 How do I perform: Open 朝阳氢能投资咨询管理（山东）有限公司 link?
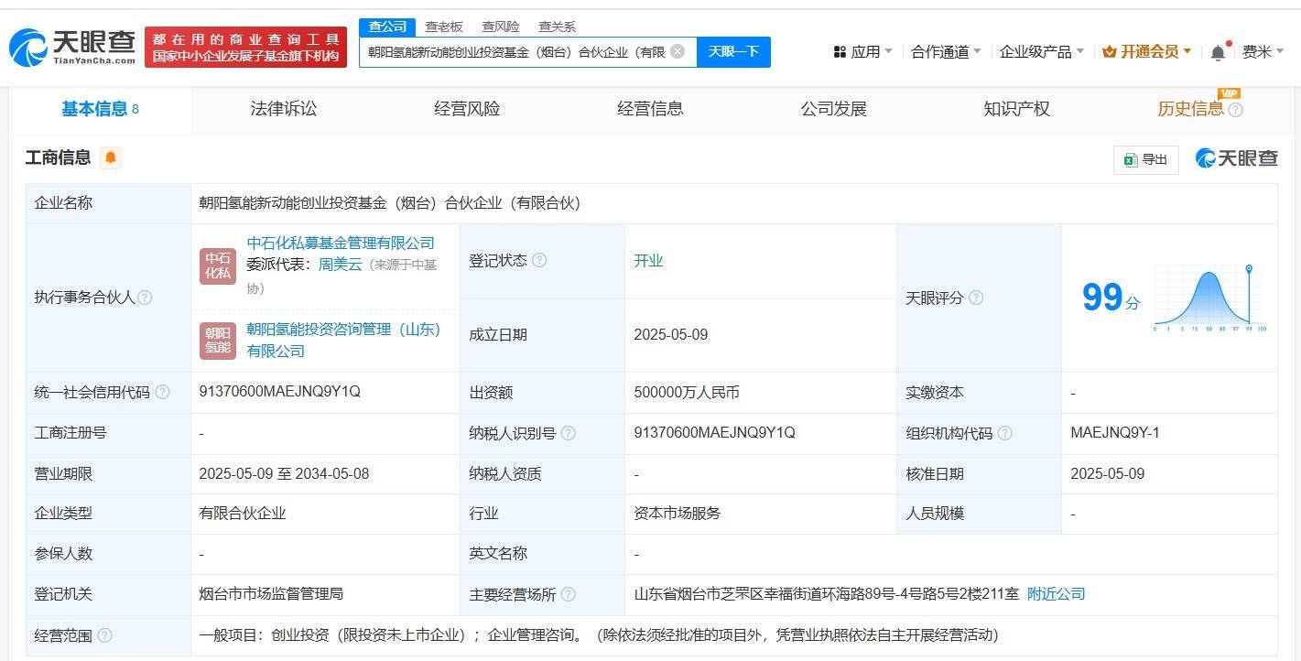click(x=344, y=340)
